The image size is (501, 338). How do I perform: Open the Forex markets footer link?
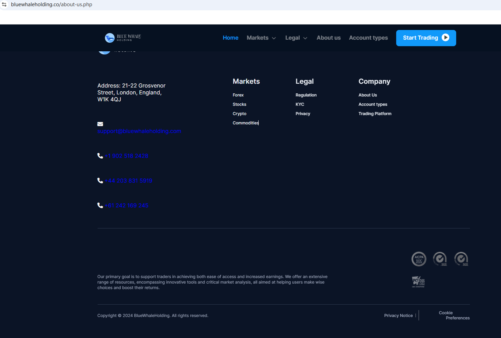[238, 95]
